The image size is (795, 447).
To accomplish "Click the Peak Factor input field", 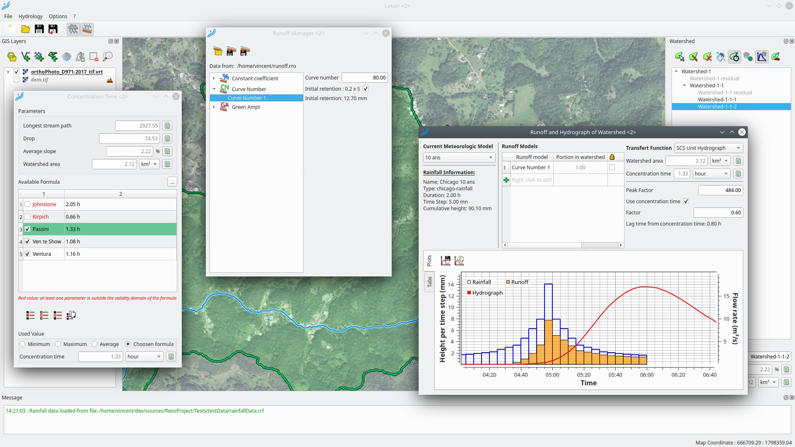I will click(720, 190).
